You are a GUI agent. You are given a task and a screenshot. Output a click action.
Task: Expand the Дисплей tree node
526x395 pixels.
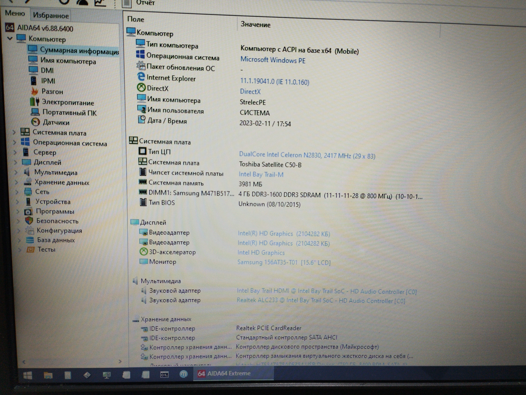coord(16,162)
